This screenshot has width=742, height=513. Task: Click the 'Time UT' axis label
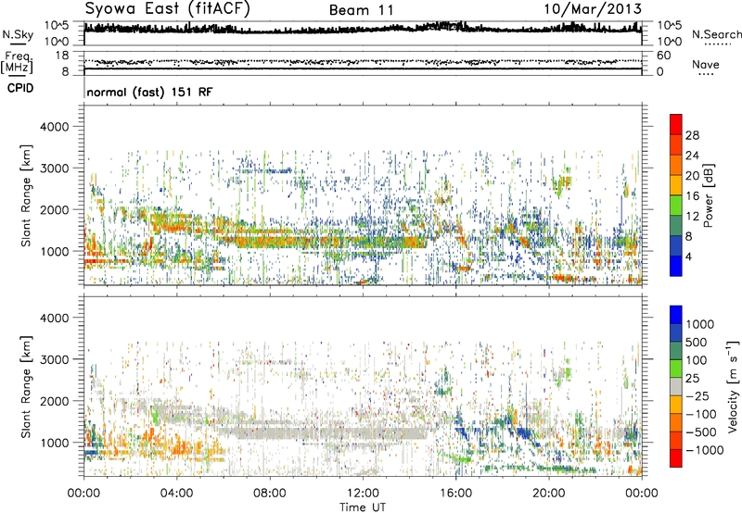[363, 507]
